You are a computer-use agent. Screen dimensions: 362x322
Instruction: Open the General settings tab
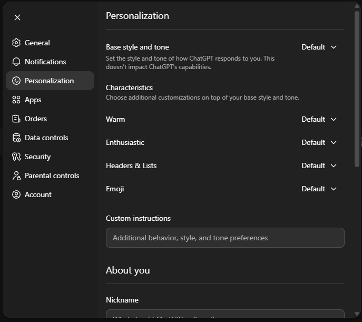tap(50, 43)
